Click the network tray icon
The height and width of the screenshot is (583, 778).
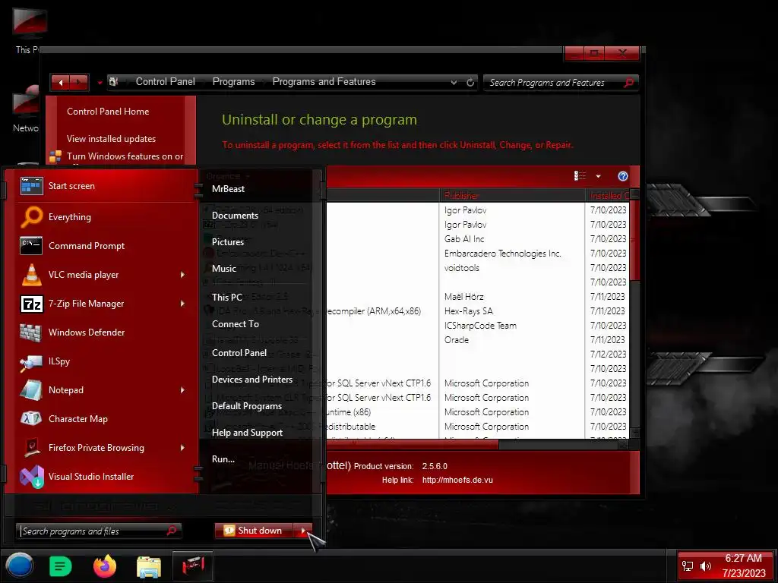pyautogui.click(x=688, y=566)
